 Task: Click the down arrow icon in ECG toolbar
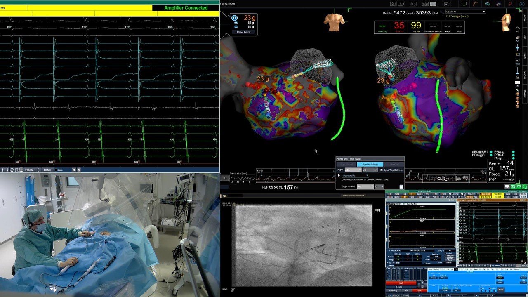(7, 170)
